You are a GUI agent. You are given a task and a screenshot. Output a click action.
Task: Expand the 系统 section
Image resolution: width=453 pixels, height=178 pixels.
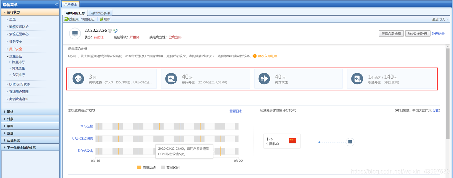point(30,133)
